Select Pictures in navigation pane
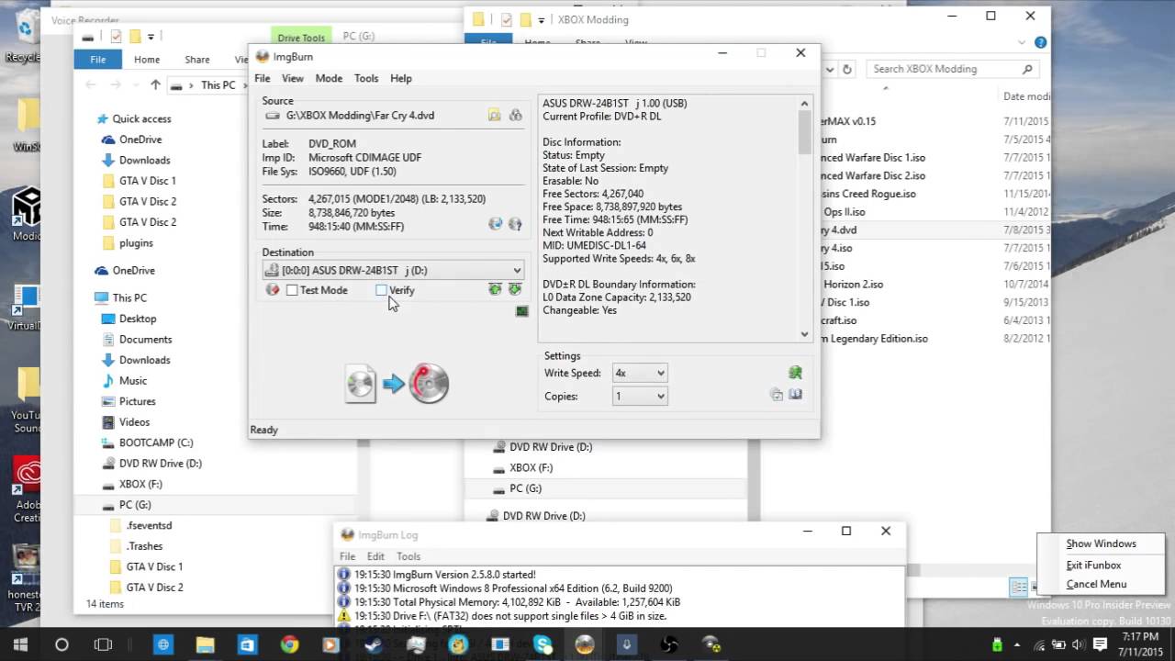The width and height of the screenshot is (1175, 661). coord(137,401)
